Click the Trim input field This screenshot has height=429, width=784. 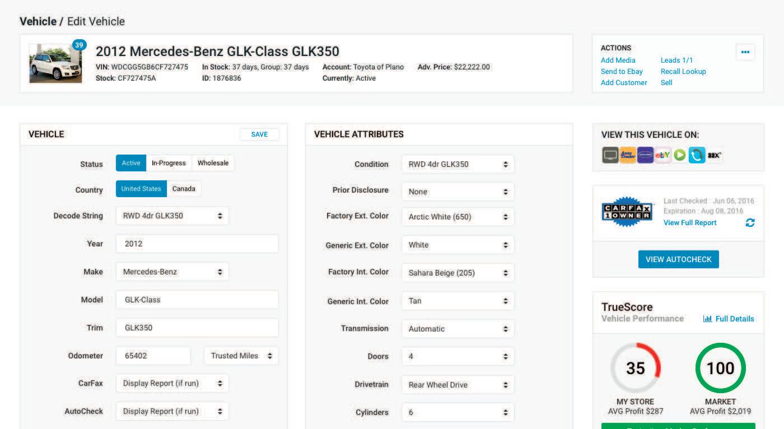coord(197,328)
